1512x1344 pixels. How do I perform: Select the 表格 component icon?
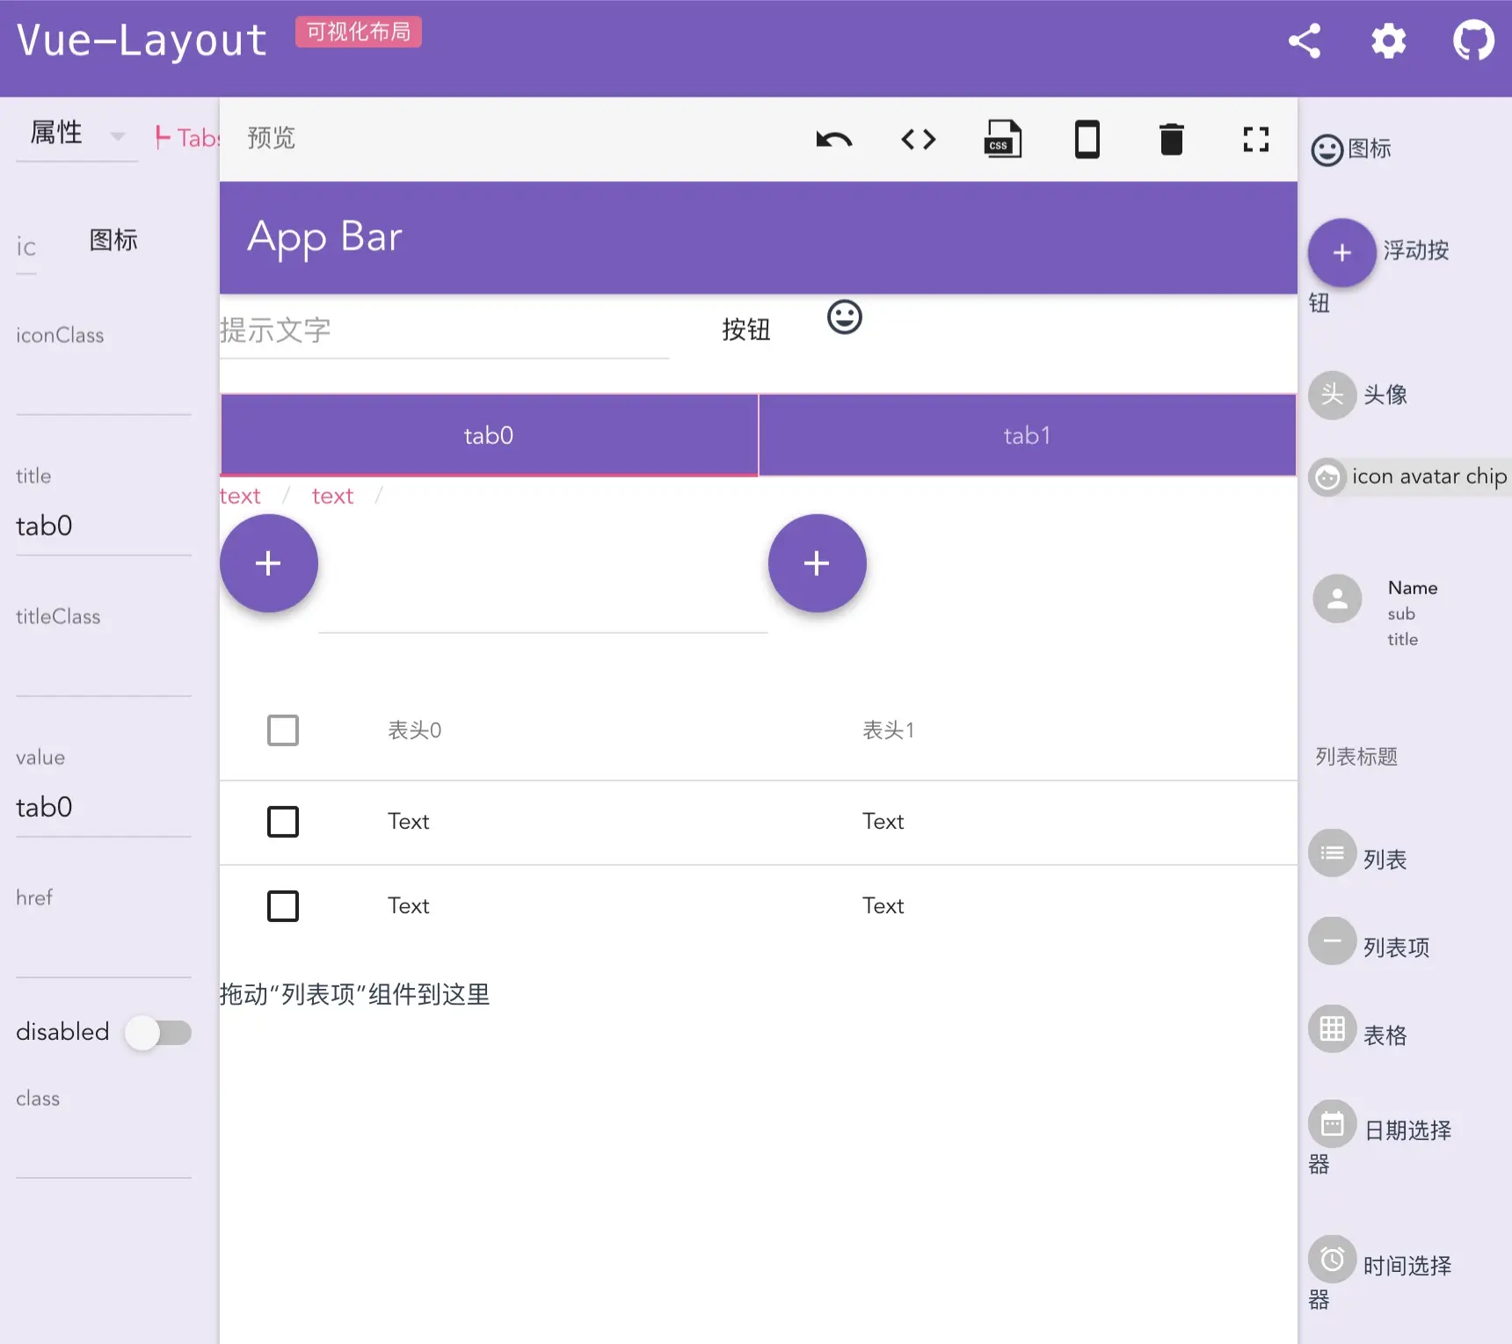point(1331,1029)
